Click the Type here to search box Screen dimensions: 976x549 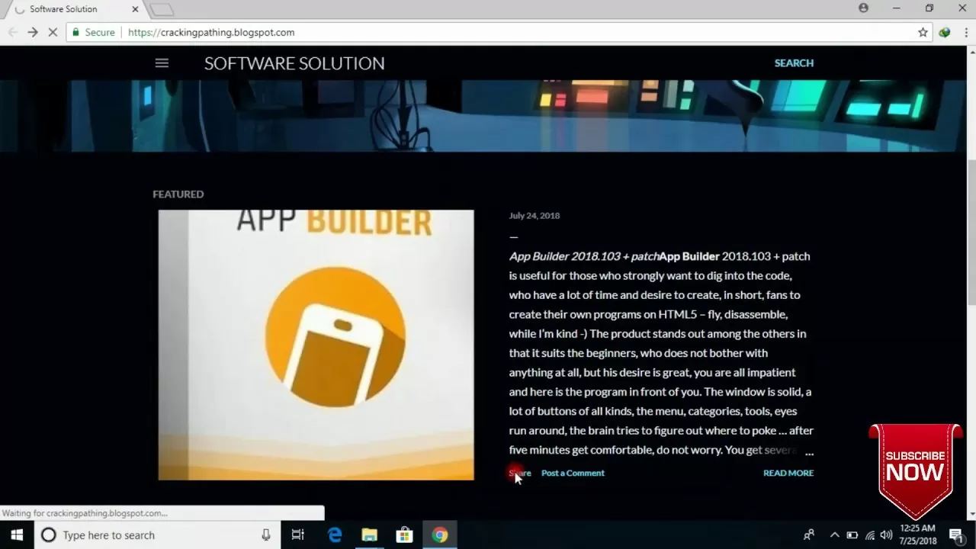[156, 535]
